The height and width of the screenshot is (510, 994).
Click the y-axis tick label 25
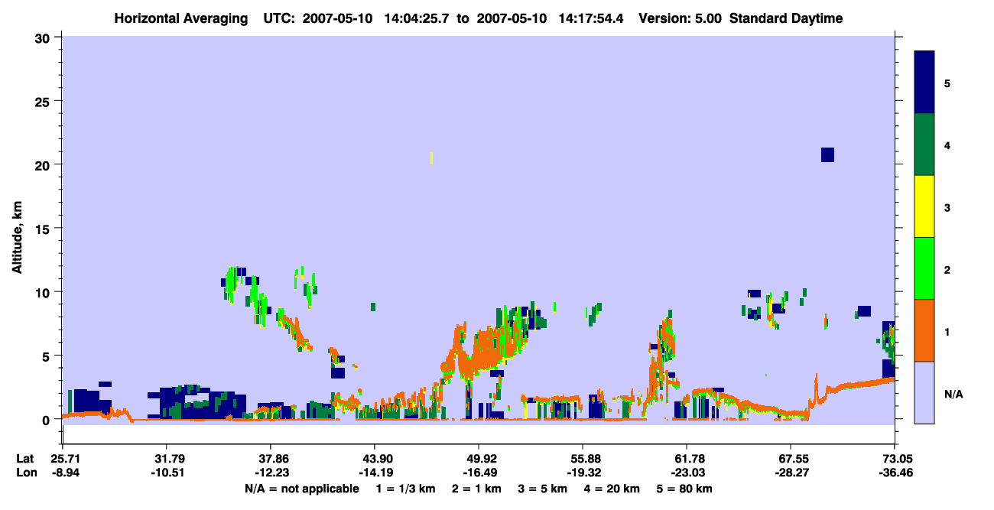(x=44, y=101)
